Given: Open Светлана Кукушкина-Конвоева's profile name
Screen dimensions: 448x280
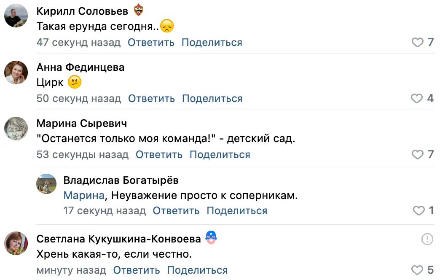Looking at the screenshot, I should [x=119, y=239].
